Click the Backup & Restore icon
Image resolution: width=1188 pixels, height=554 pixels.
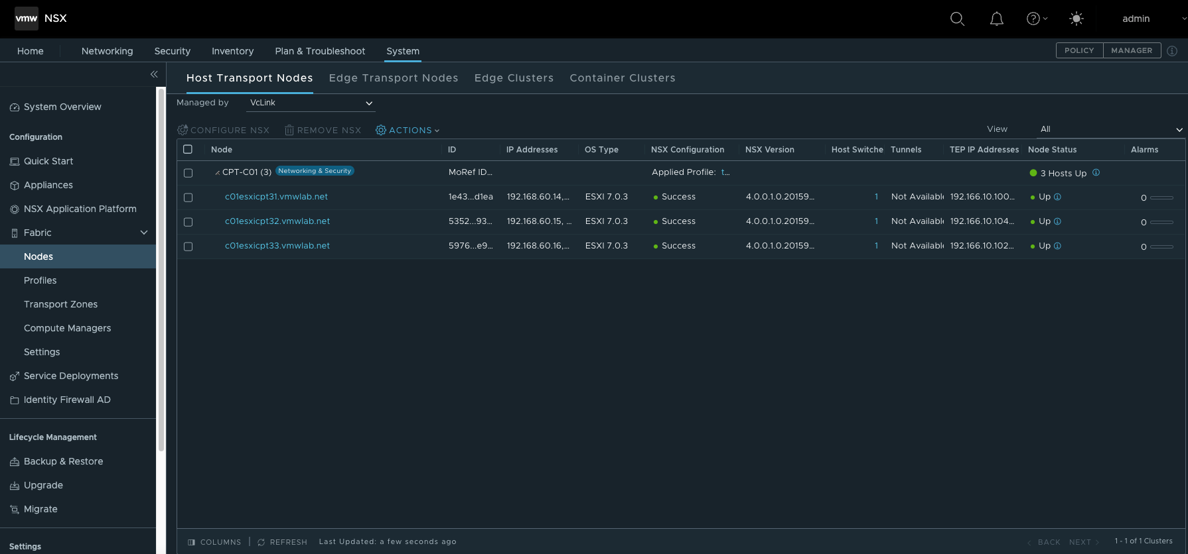coord(15,462)
